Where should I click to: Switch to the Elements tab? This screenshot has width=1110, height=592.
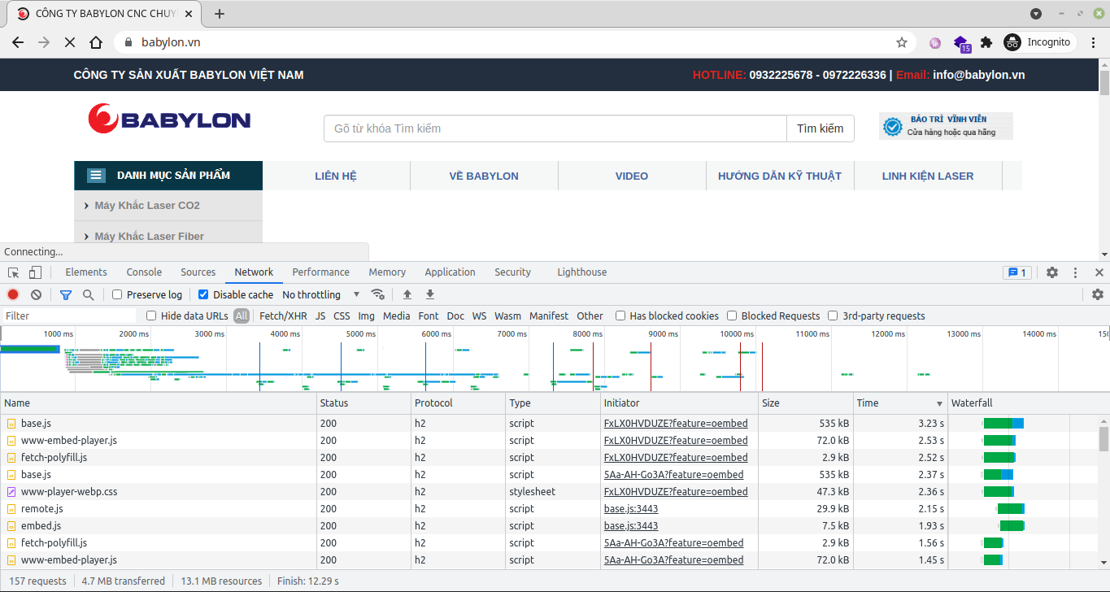coord(86,272)
